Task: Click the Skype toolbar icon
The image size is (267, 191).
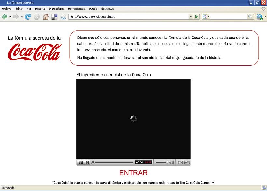Action: 260,17
